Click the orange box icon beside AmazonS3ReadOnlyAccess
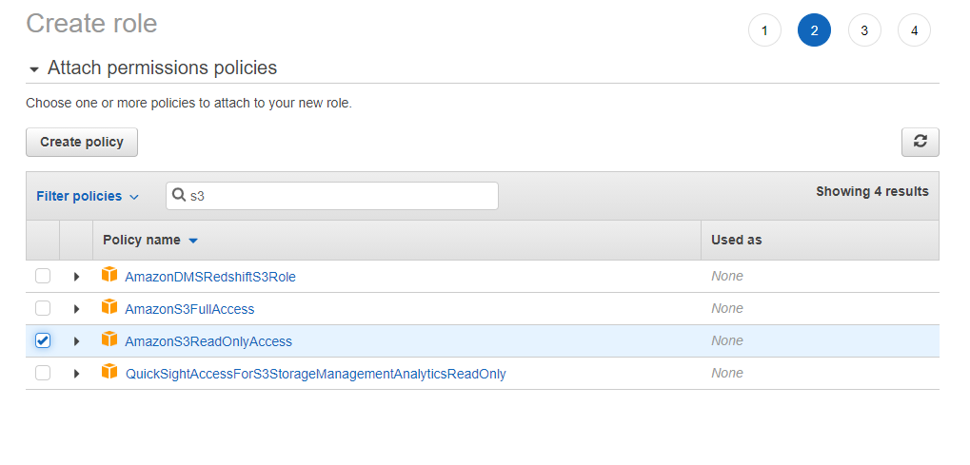This screenshot has width=970, height=465. pos(109,339)
